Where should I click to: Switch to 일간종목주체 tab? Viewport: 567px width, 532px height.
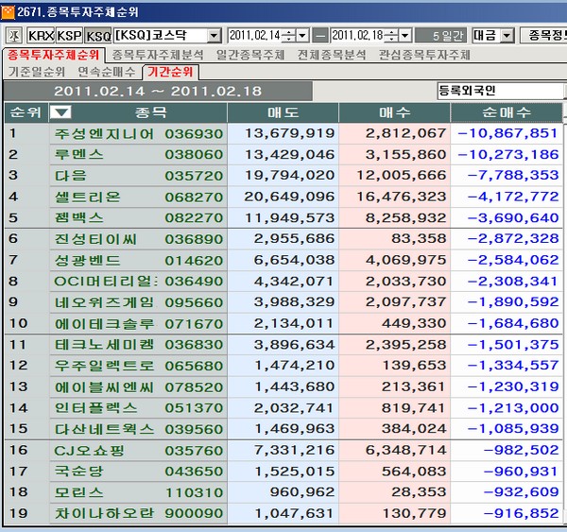[x=250, y=55]
